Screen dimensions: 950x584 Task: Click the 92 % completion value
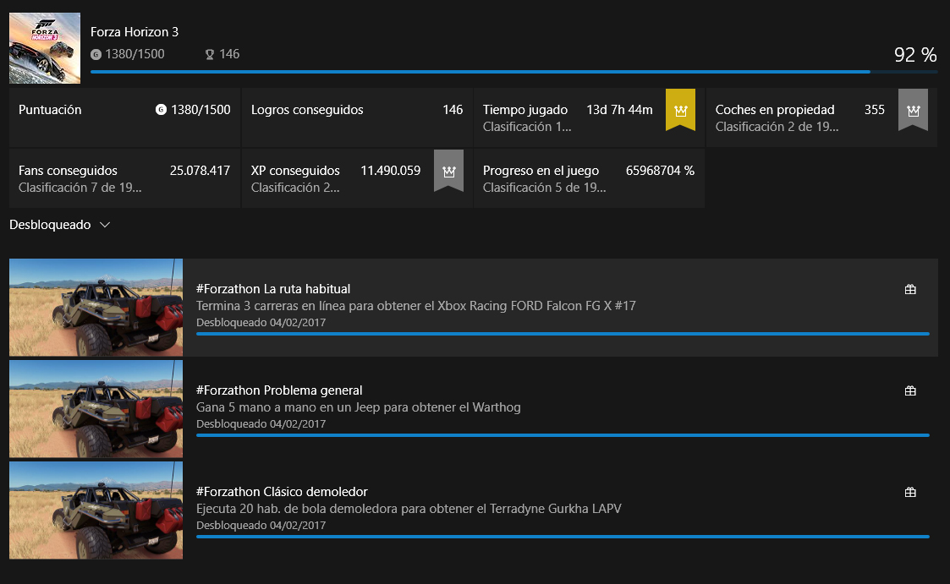pos(915,54)
